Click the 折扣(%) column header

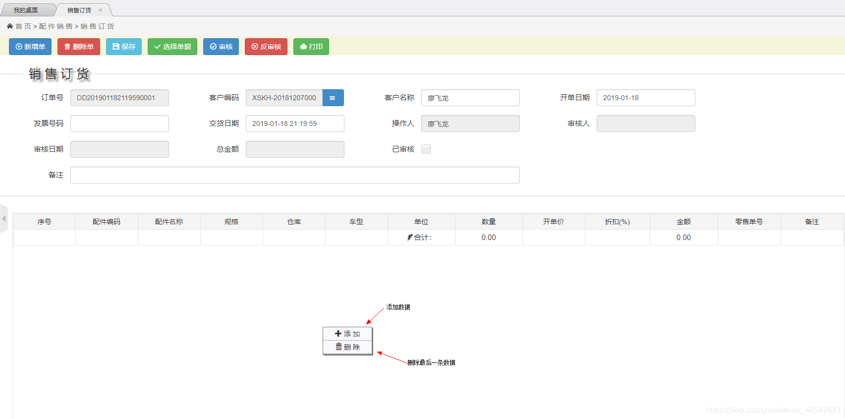pyautogui.click(x=618, y=222)
